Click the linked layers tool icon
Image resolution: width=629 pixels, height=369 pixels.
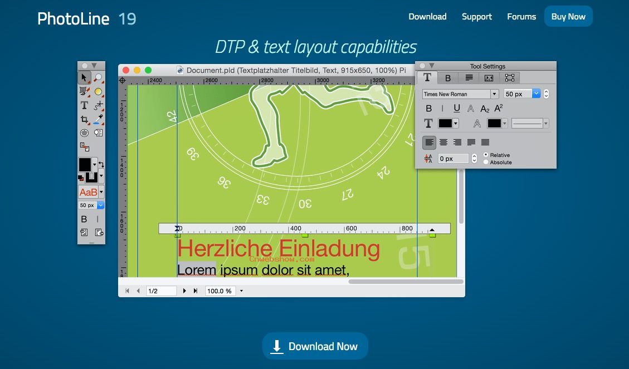coord(84,146)
